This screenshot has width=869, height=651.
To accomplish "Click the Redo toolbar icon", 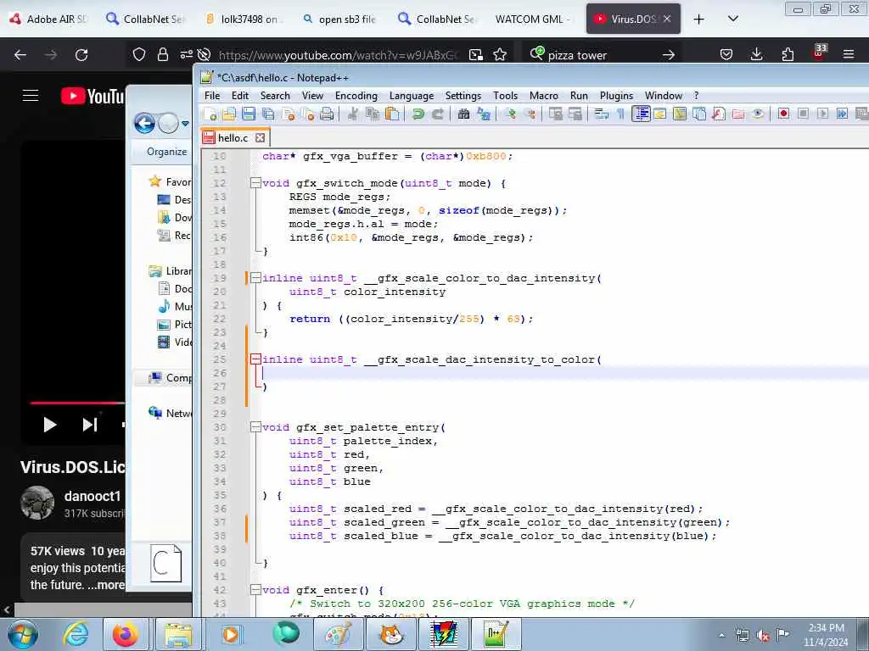I will coord(438,114).
